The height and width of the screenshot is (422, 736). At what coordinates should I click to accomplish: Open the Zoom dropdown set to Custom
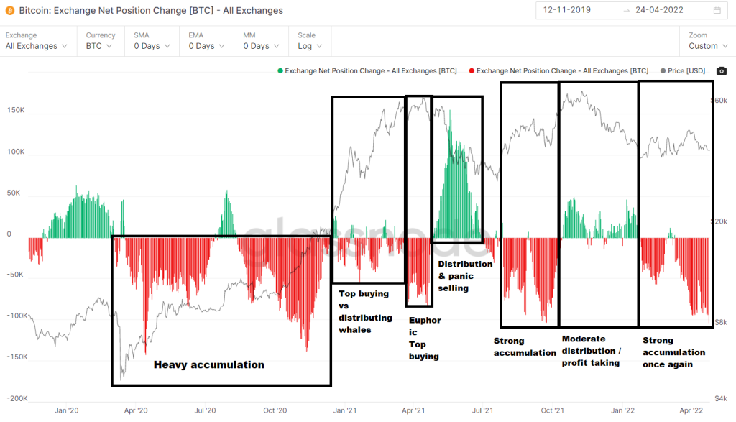pos(707,46)
